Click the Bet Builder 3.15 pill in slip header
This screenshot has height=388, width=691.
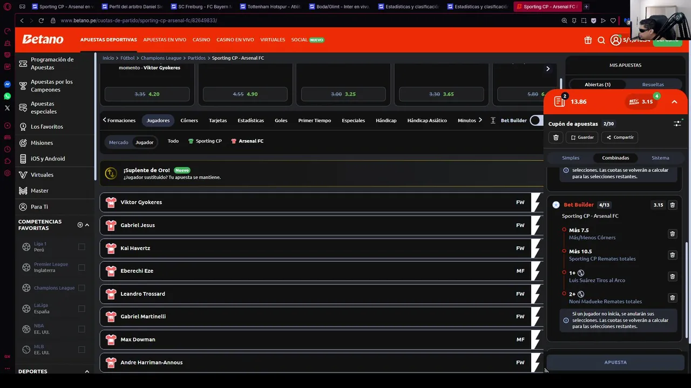coord(641,101)
